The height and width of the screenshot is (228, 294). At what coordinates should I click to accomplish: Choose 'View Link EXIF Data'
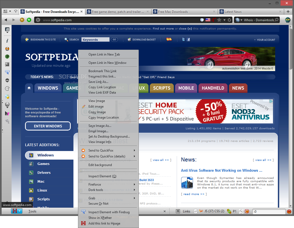[x=108, y=93]
